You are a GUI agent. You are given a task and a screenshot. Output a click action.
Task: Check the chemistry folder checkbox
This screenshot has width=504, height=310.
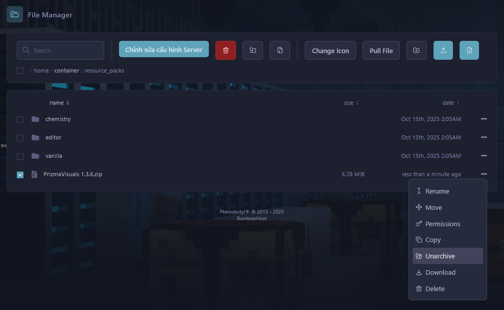pos(20,120)
